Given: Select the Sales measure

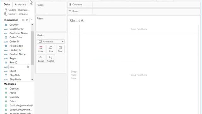Looking at the screenshot, I should coord(13,101).
